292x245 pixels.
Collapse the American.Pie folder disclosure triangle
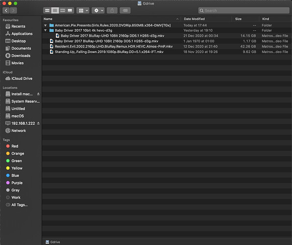tap(46, 25)
